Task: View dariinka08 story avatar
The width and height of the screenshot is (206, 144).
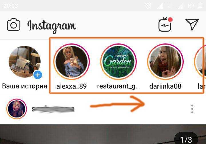Action: click(x=165, y=62)
